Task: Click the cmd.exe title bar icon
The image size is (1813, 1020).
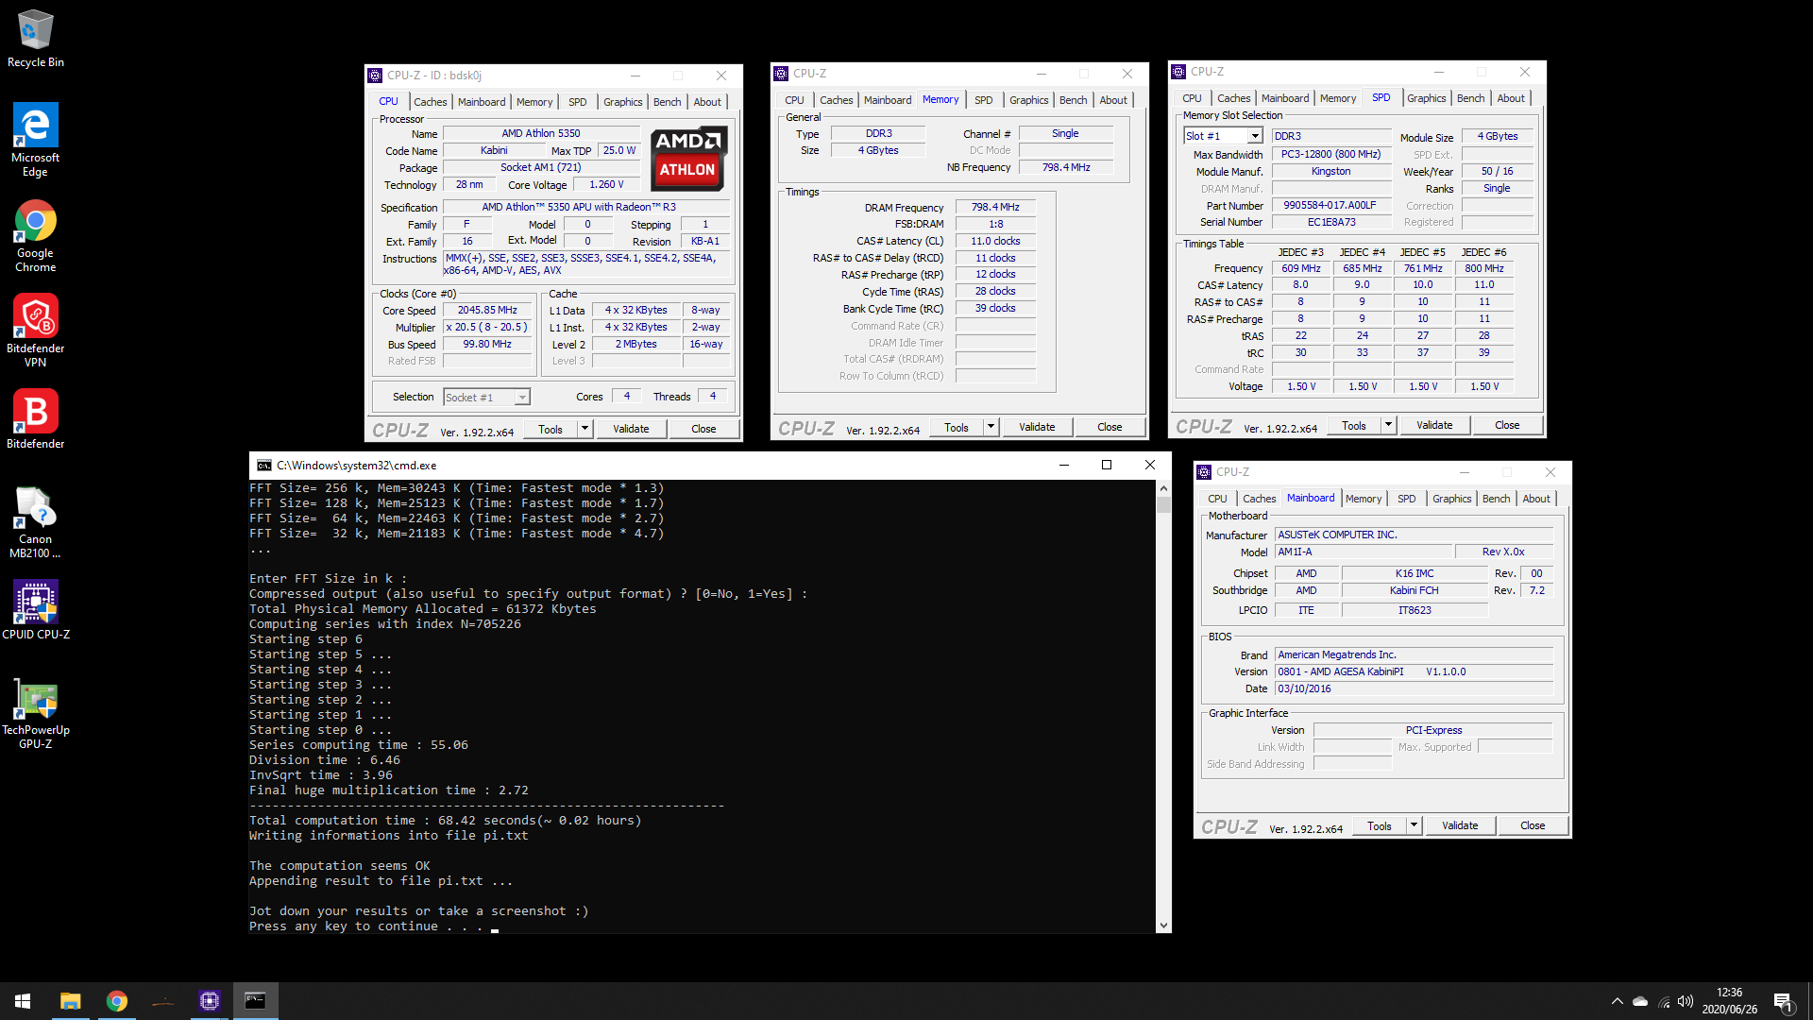Action: (264, 465)
